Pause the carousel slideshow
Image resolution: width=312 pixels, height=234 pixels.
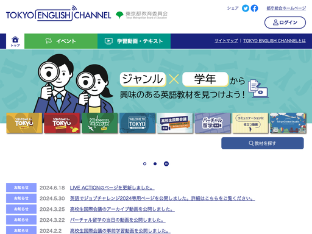[x=166, y=164]
